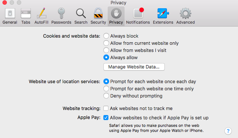Open help with the question mark button
Screen dimensions: 238x138
[228, 131]
